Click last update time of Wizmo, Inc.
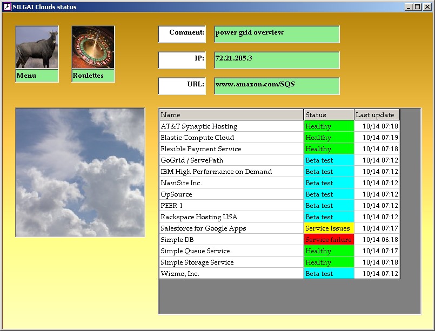The image size is (435, 331). 377,274
